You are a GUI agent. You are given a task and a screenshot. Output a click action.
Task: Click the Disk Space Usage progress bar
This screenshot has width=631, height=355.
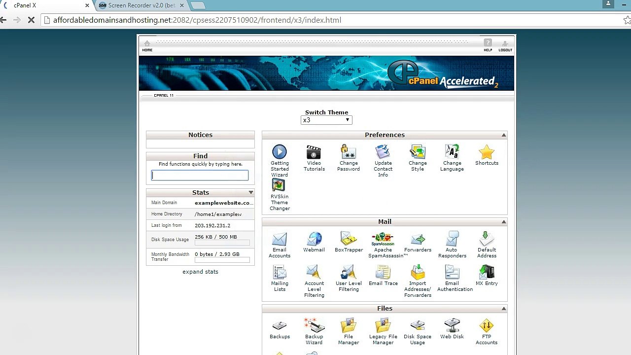pyautogui.click(x=222, y=243)
